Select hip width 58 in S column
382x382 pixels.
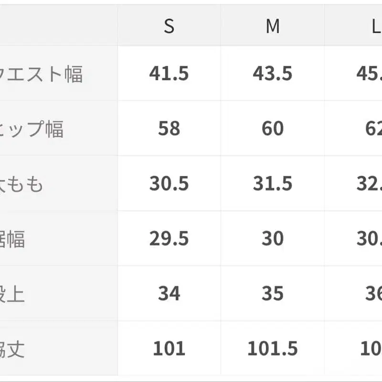[169, 129]
